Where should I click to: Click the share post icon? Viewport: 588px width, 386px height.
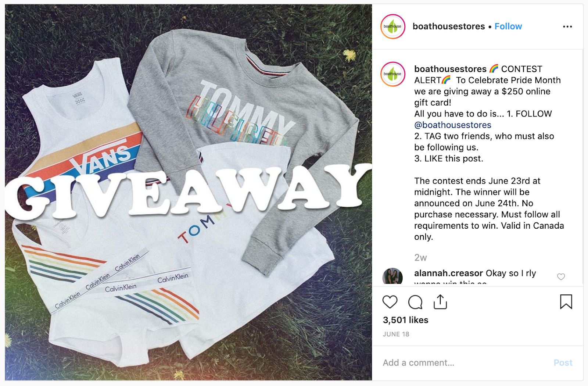point(440,302)
